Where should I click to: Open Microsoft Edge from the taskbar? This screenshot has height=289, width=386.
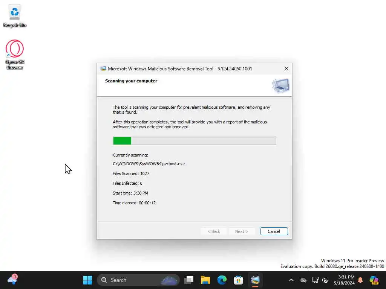[222, 280]
